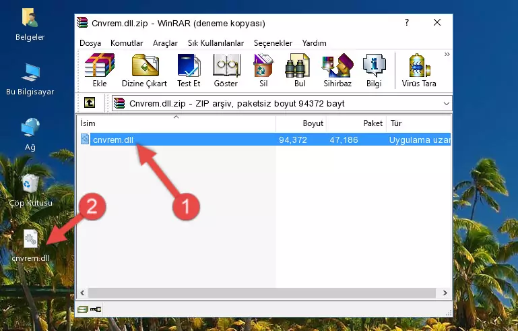Screen dimensions: 518x331
Task: Sort by Paket column header
Action: [x=356, y=123]
